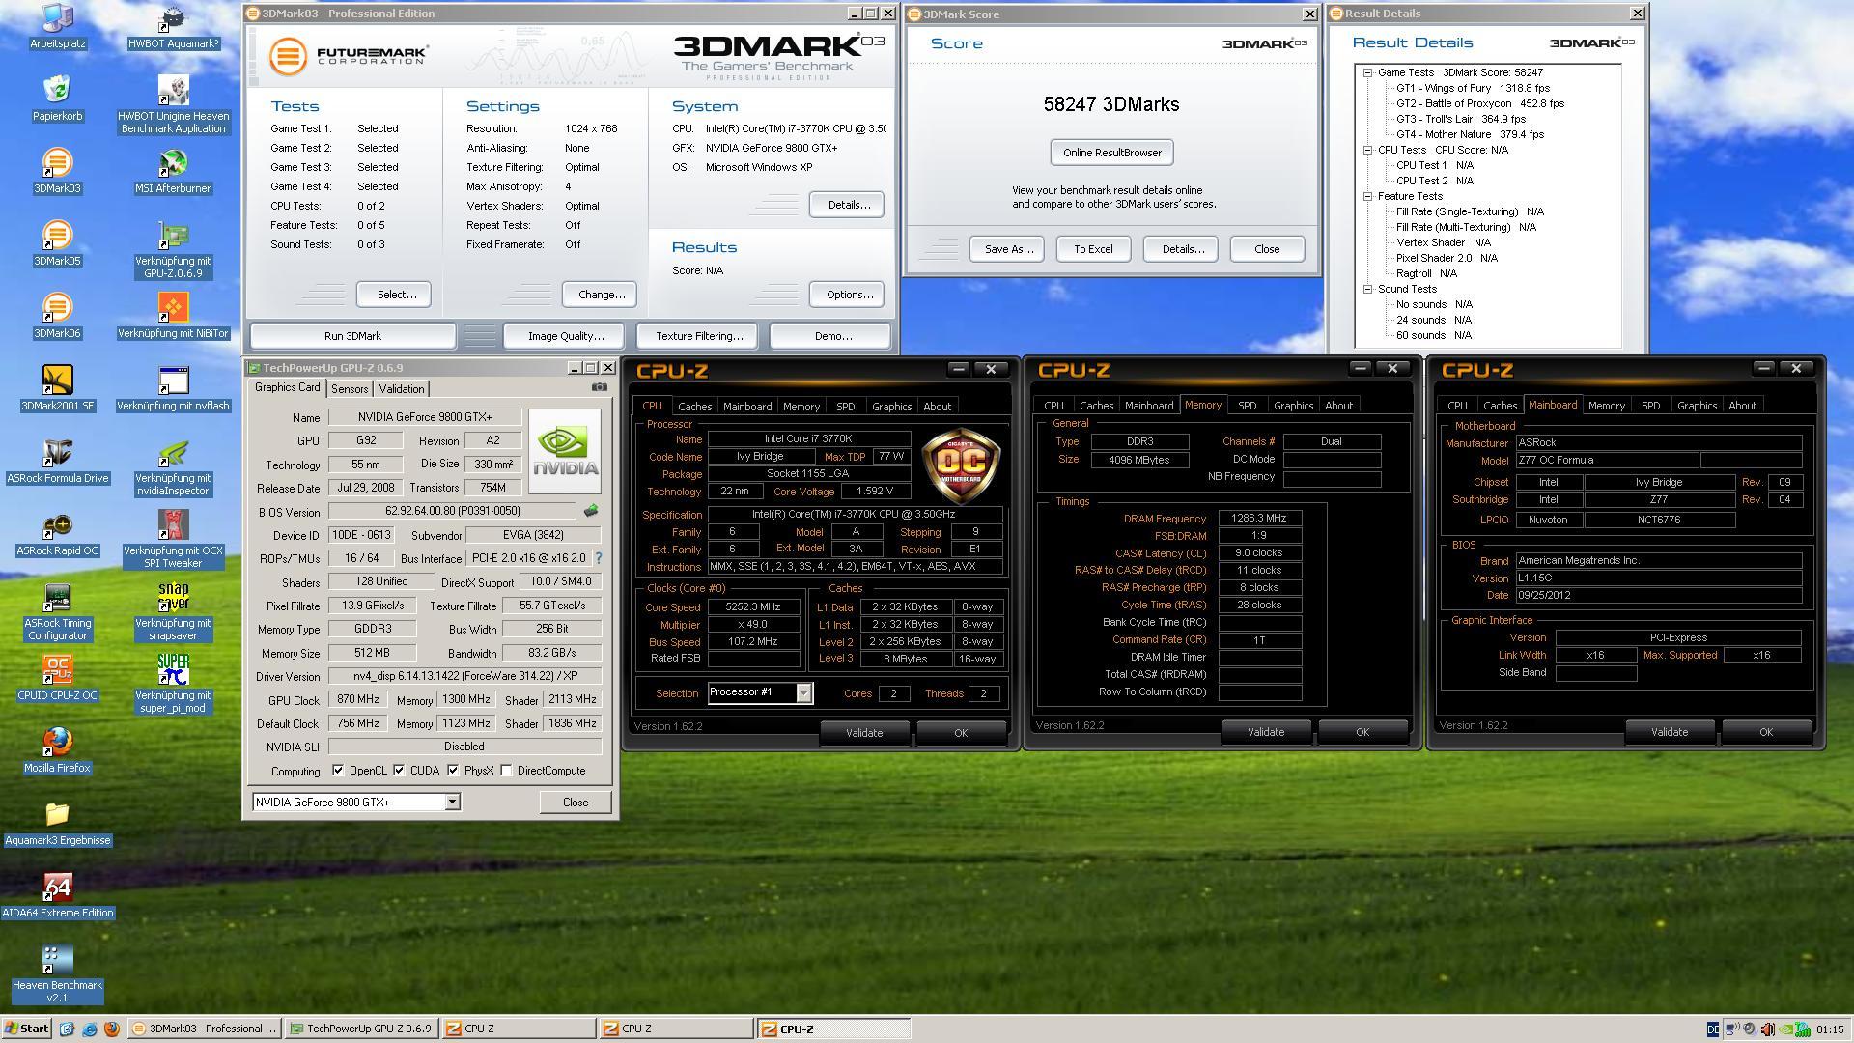The width and height of the screenshot is (1854, 1043).
Task: Click the Change... button under Settings
Action: (601, 295)
